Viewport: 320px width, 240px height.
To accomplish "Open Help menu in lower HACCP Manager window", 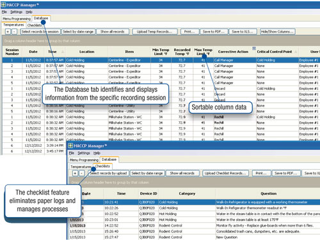I will pyautogui.click(x=97, y=153).
